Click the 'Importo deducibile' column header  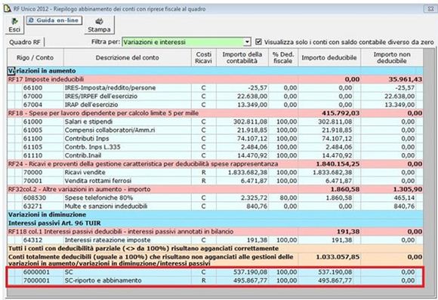pos(329,58)
